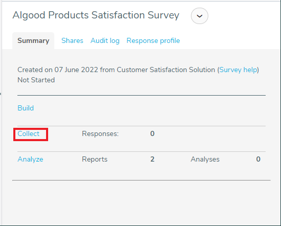Screen dimensions: 281x226
Task: Open the Audit log tab
Action: (105, 41)
